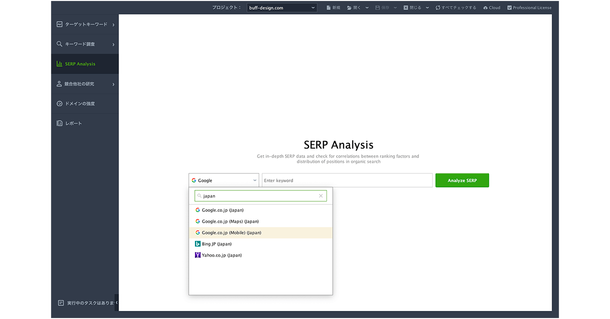Open 競合他社の研究 person icon
The image size is (610, 319).
point(60,84)
